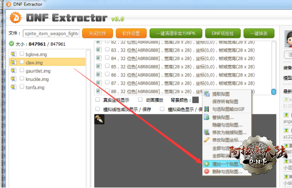Click the 文件 path input field
Screen dimensions: 292x188
[x=51, y=34]
